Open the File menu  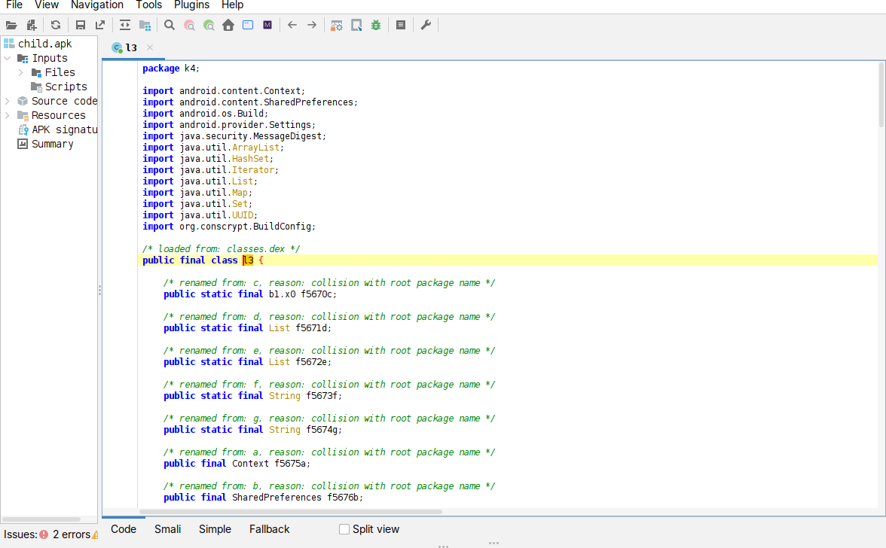[x=14, y=5]
